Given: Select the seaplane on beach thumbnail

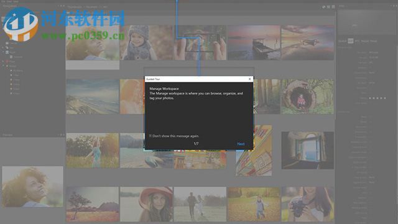Looking at the screenshot, I should 308,43.
